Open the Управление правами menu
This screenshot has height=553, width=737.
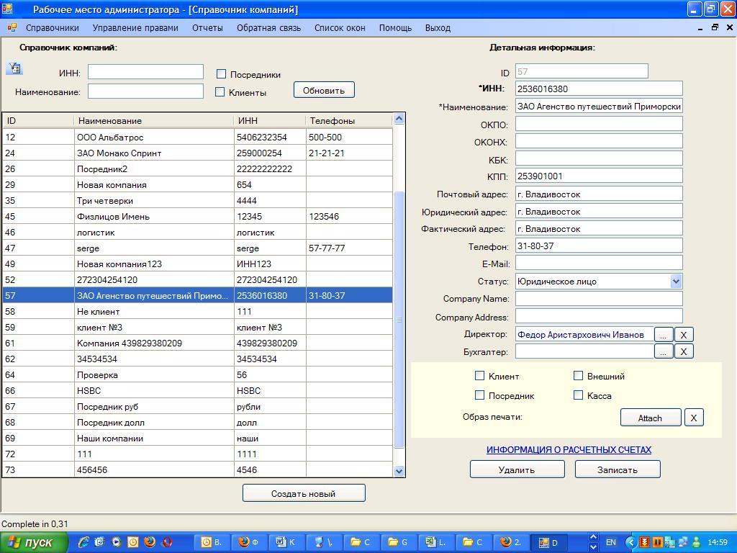click(135, 28)
